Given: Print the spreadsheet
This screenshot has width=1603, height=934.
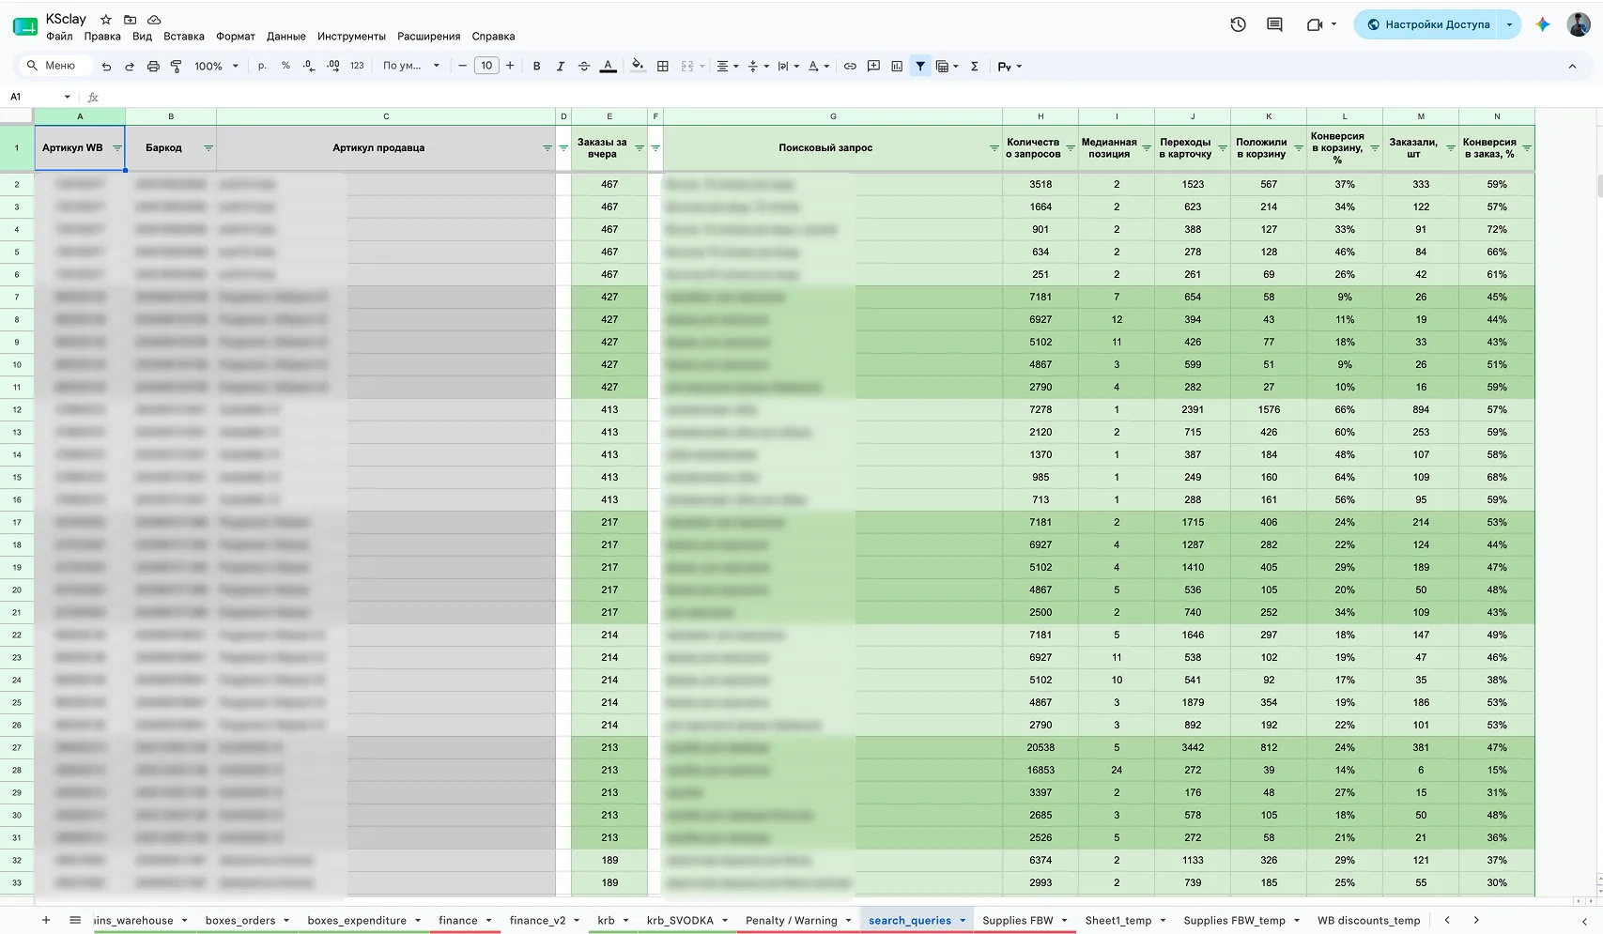Looking at the screenshot, I should (x=153, y=67).
